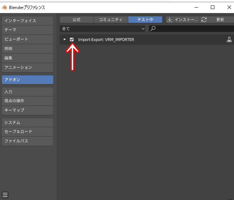Open the システム preferences section
This screenshot has height=200, width=234.
pyautogui.click(x=28, y=122)
